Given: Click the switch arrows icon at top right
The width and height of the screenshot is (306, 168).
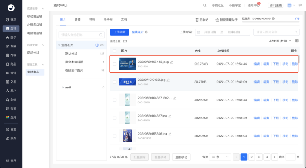Looking at the screenshot, I should tap(300, 5).
